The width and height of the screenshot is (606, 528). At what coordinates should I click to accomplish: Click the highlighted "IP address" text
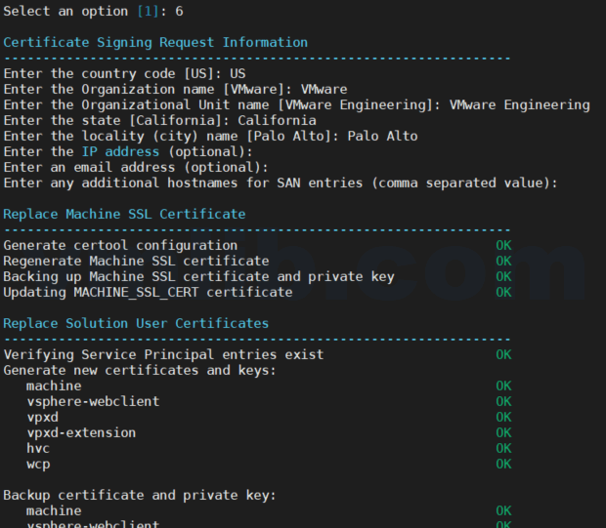tap(119, 151)
